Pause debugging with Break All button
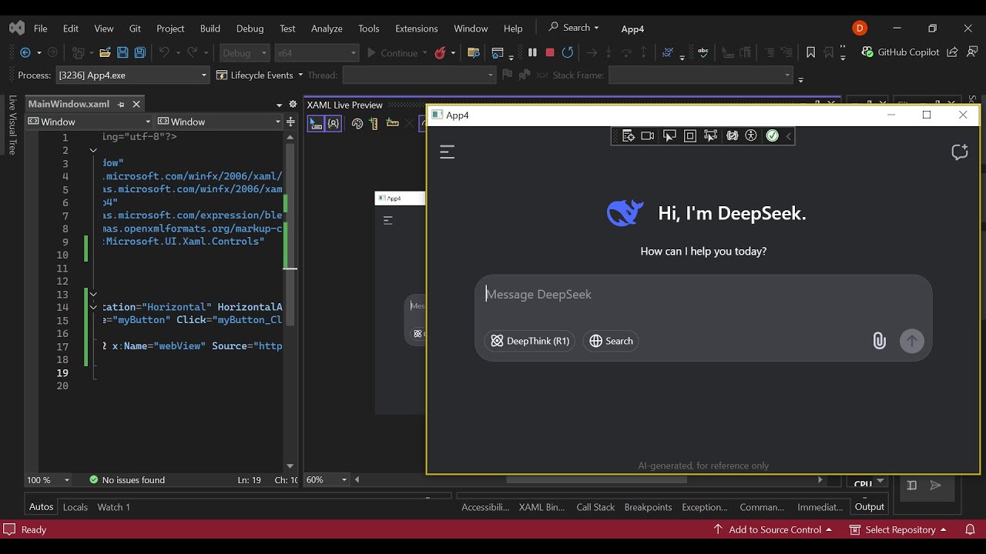This screenshot has width=986, height=554. pos(532,52)
